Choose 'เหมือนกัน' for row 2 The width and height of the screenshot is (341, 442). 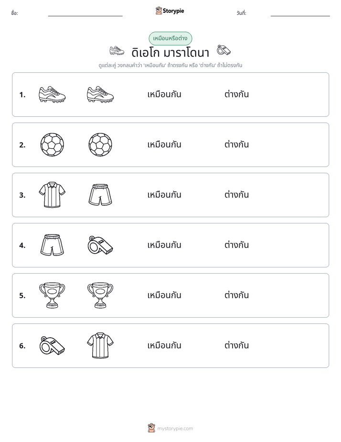(x=164, y=144)
